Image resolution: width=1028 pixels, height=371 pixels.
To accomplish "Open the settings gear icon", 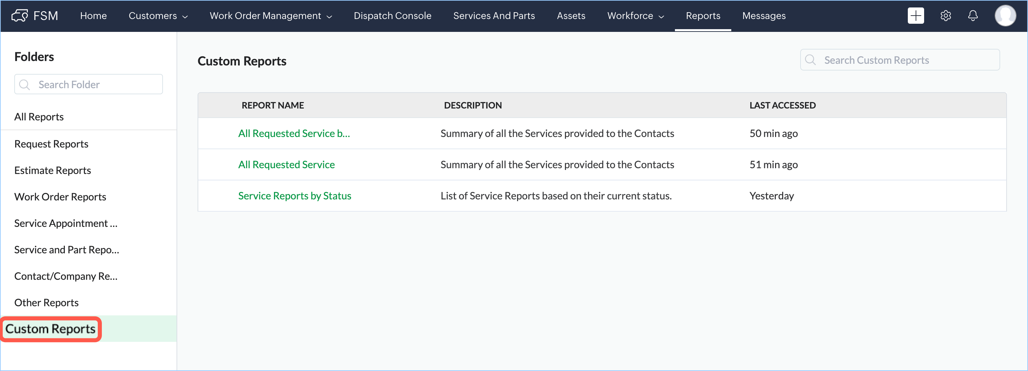I will 946,16.
